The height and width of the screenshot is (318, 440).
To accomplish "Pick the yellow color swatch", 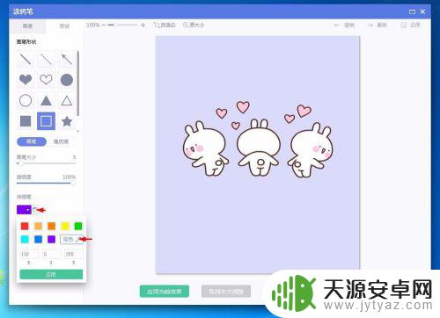I will 65,226.
